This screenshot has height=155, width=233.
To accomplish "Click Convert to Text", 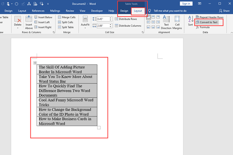I will pos(207,22).
